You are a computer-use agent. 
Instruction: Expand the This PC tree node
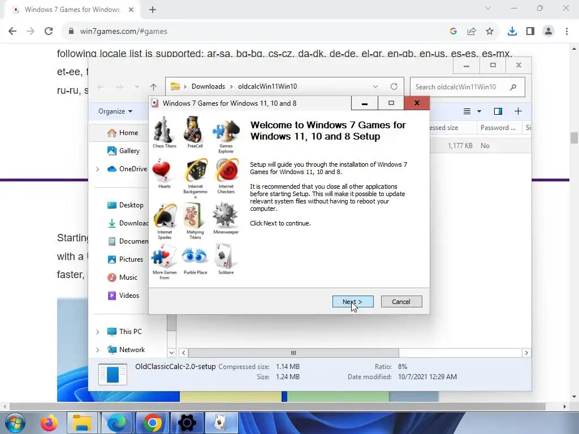pyautogui.click(x=97, y=332)
